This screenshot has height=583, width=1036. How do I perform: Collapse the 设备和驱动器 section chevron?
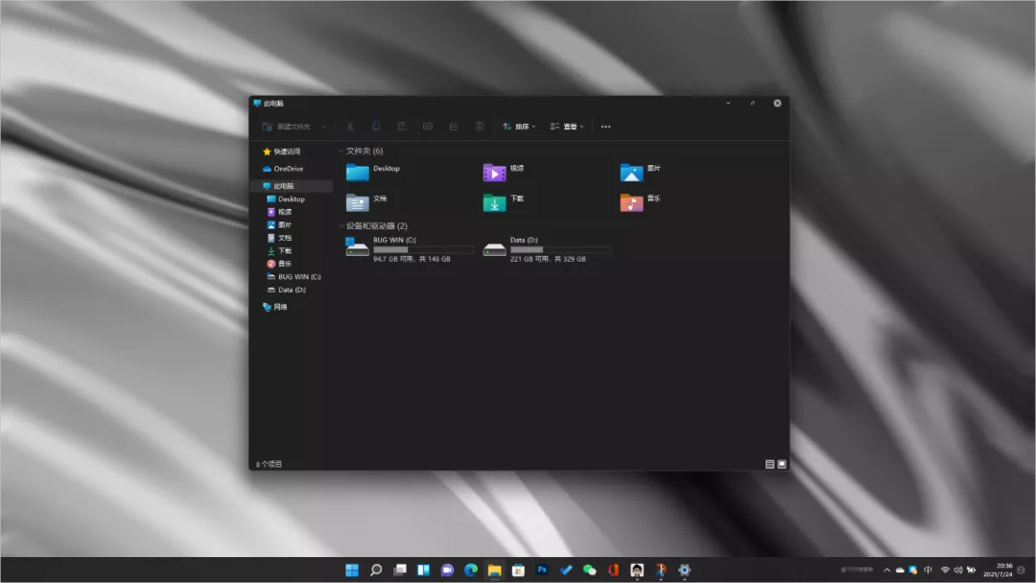coord(341,226)
